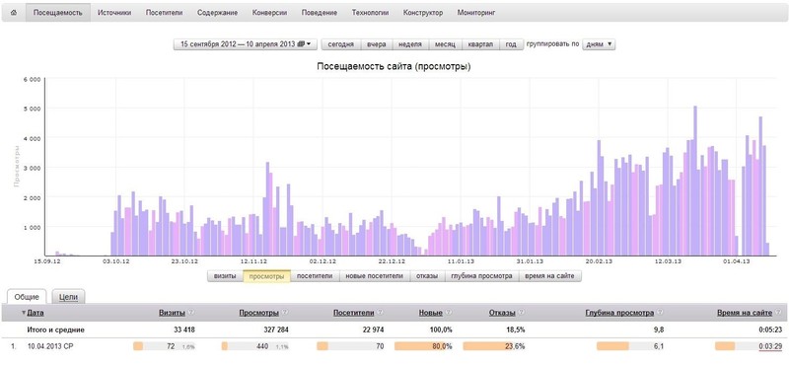Click the tallest chart bar above 5 000
Screen dimensions: 789x368
tap(695, 181)
